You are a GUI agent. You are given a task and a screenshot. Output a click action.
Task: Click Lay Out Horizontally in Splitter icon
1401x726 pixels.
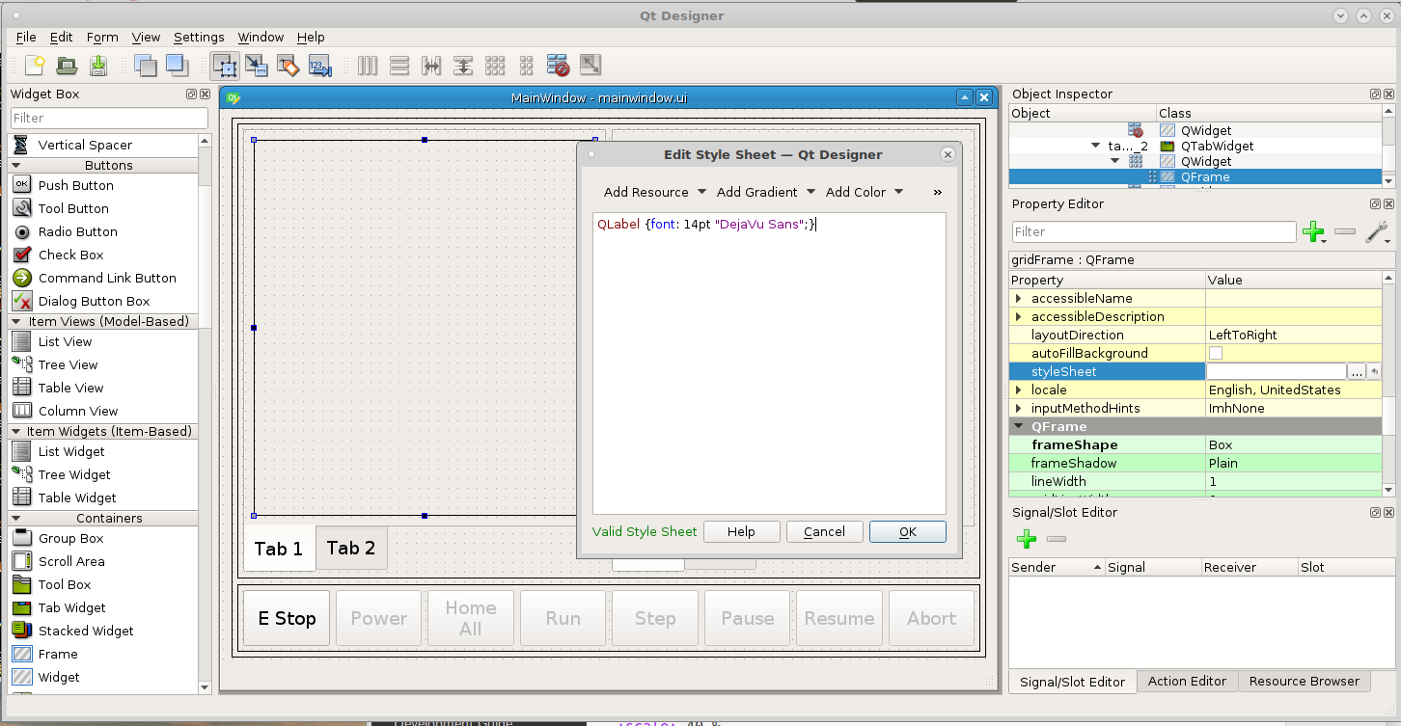click(431, 66)
